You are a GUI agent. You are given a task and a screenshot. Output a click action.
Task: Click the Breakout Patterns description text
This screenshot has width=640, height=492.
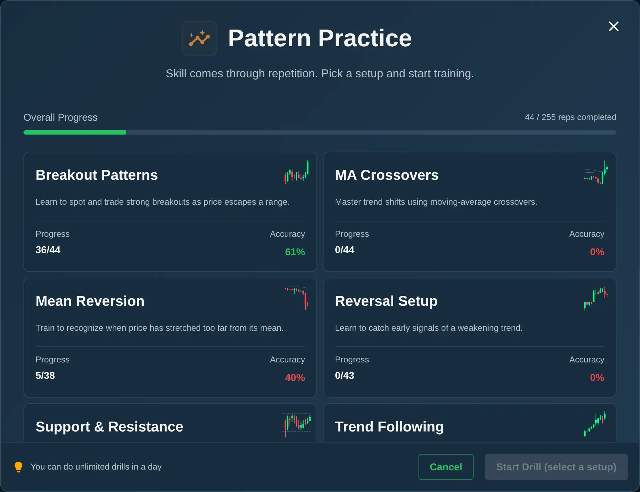pos(162,202)
